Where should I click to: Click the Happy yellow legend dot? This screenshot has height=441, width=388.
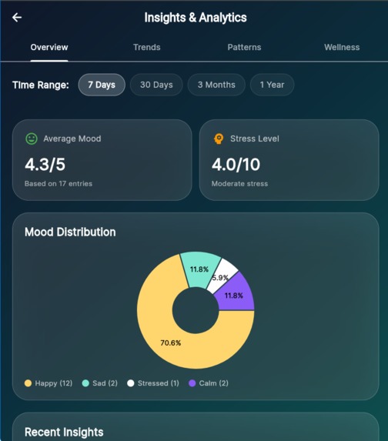[x=28, y=383]
